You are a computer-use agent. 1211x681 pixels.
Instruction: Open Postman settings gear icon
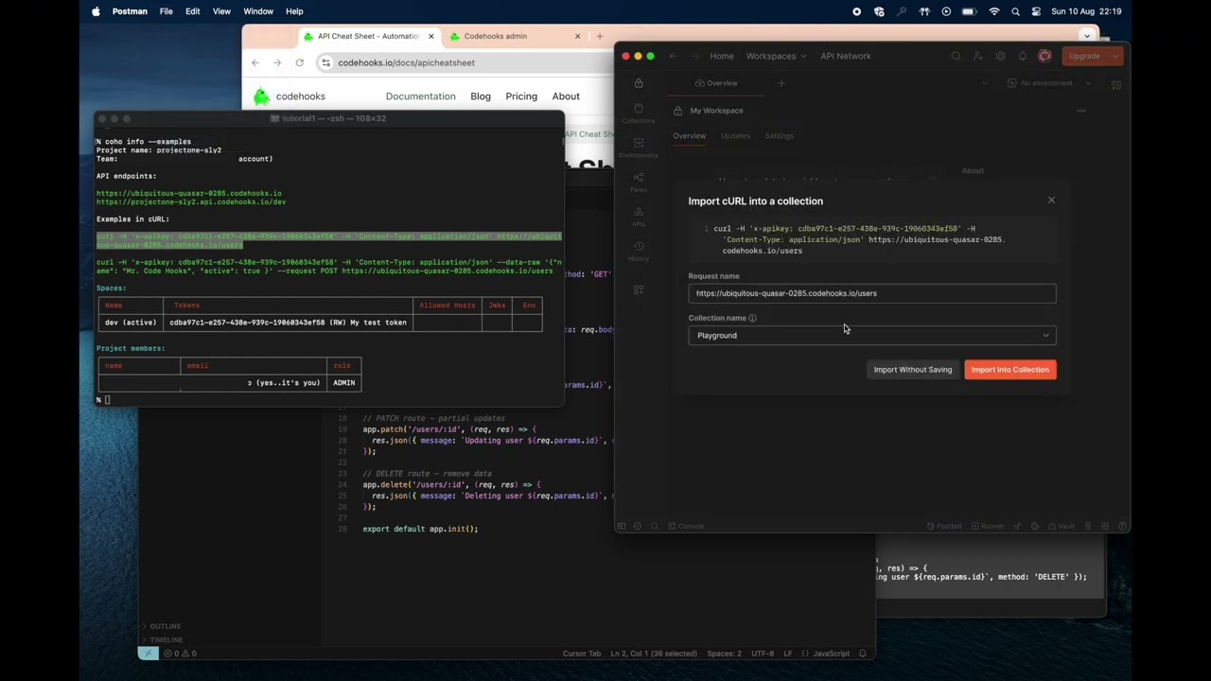pyautogui.click(x=1000, y=56)
